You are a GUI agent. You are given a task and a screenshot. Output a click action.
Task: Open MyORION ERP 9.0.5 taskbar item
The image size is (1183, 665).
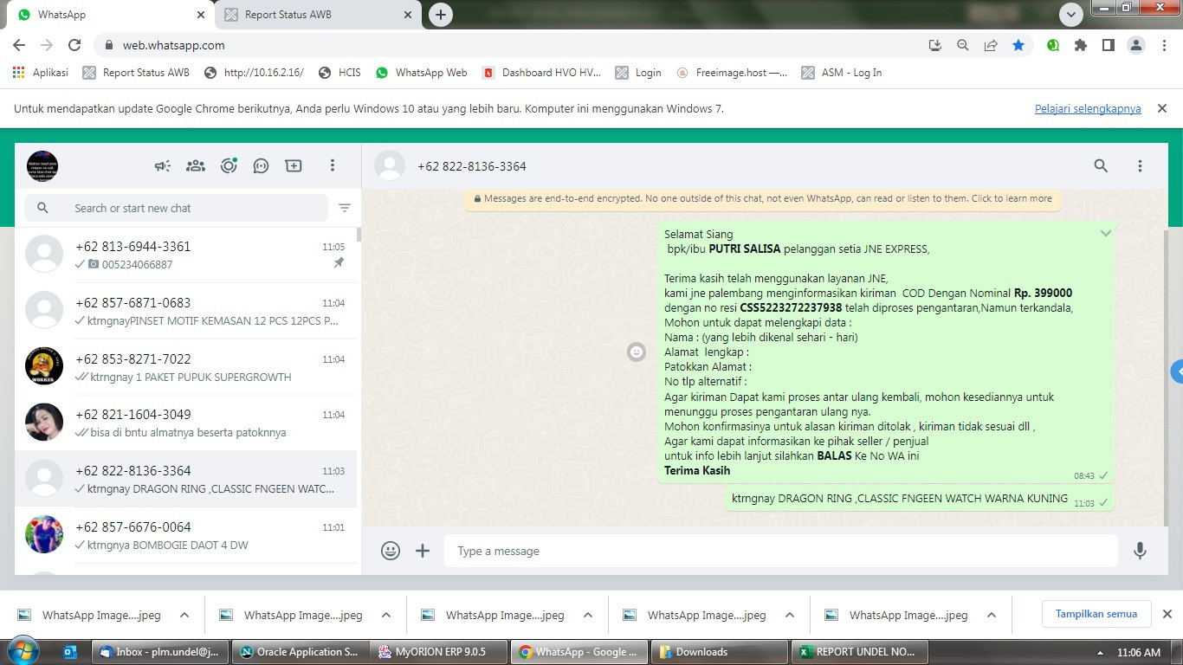pyautogui.click(x=439, y=652)
